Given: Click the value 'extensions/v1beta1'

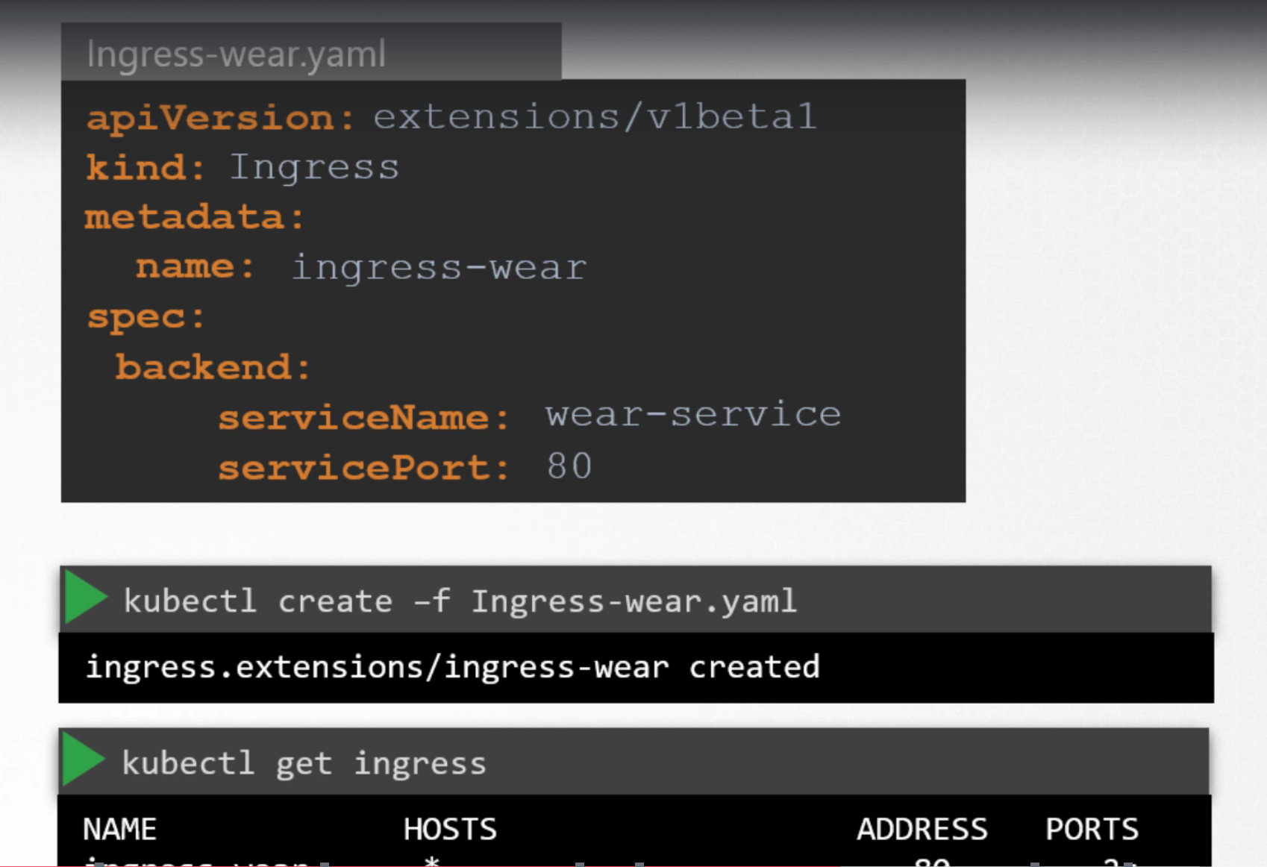Looking at the screenshot, I should 595,116.
